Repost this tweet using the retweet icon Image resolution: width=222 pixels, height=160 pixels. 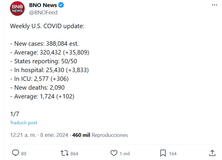coord(64,153)
